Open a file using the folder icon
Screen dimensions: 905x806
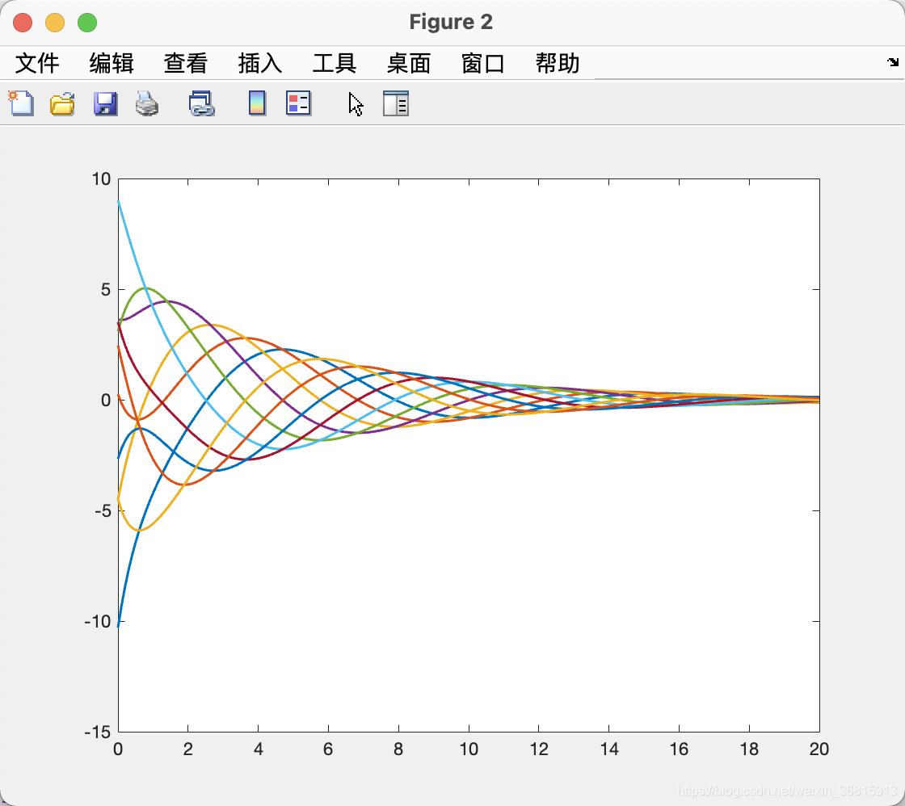63,103
